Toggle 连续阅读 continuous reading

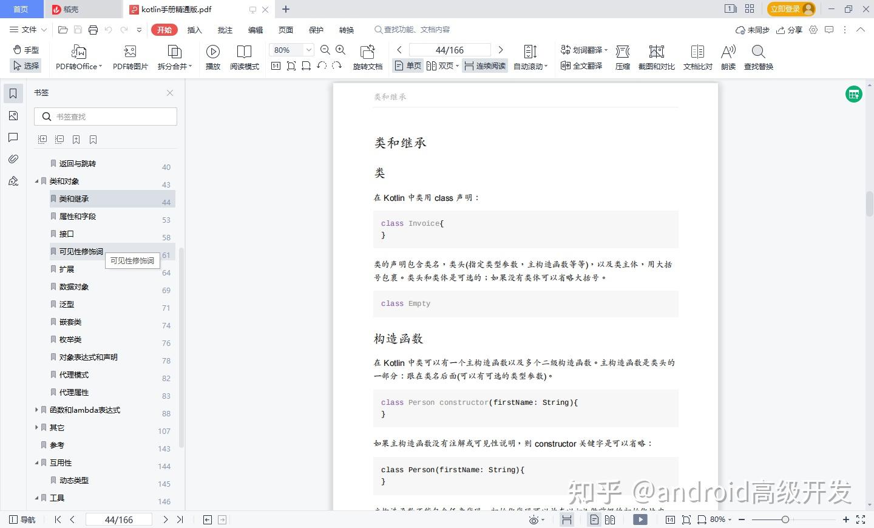(x=485, y=66)
